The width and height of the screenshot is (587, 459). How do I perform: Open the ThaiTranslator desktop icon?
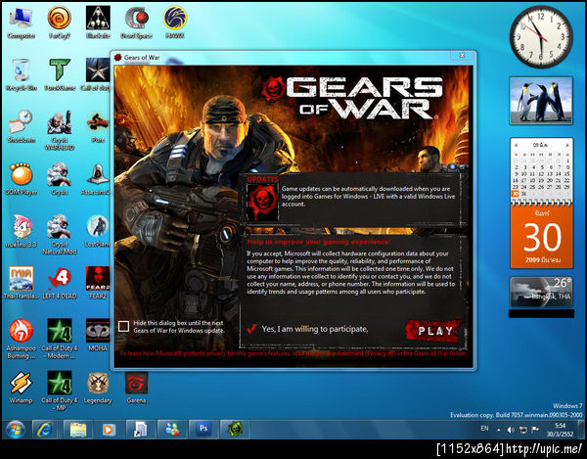[x=21, y=283]
